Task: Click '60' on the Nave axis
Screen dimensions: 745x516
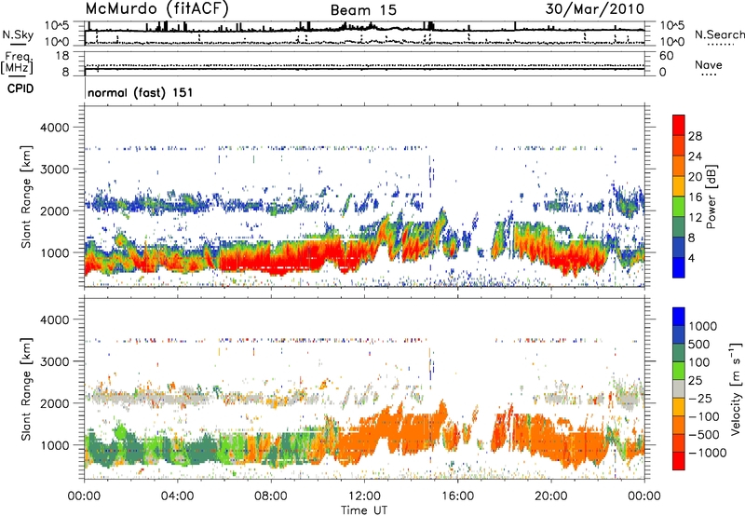Action: [666, 56]
